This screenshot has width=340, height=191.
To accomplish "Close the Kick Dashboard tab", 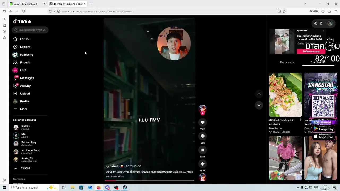I will tap(44, 4).
